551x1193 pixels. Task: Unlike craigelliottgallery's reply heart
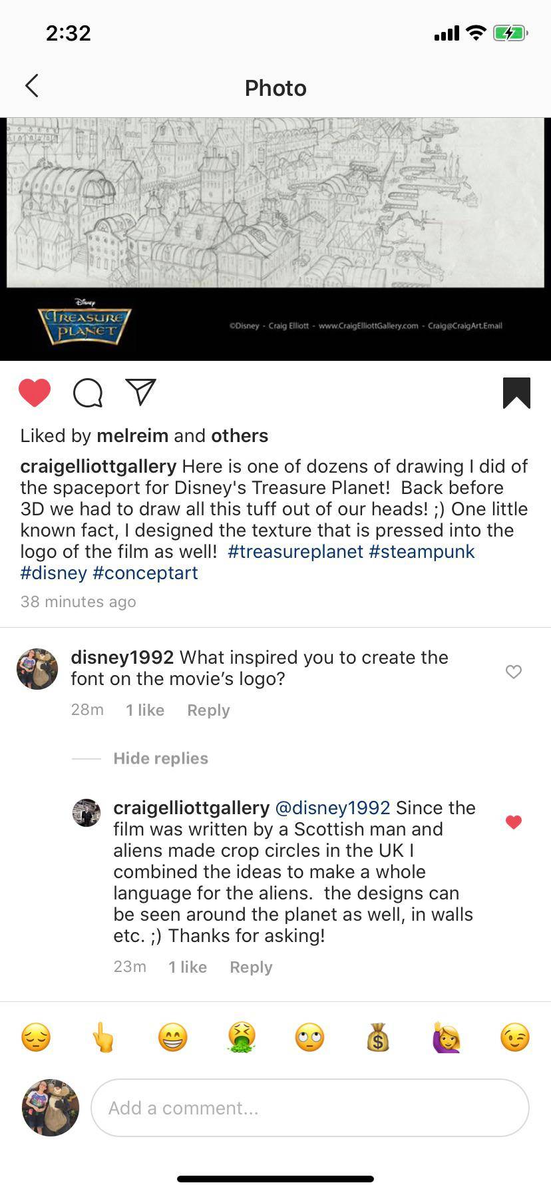pyautogui.click(x=513, y=822)
